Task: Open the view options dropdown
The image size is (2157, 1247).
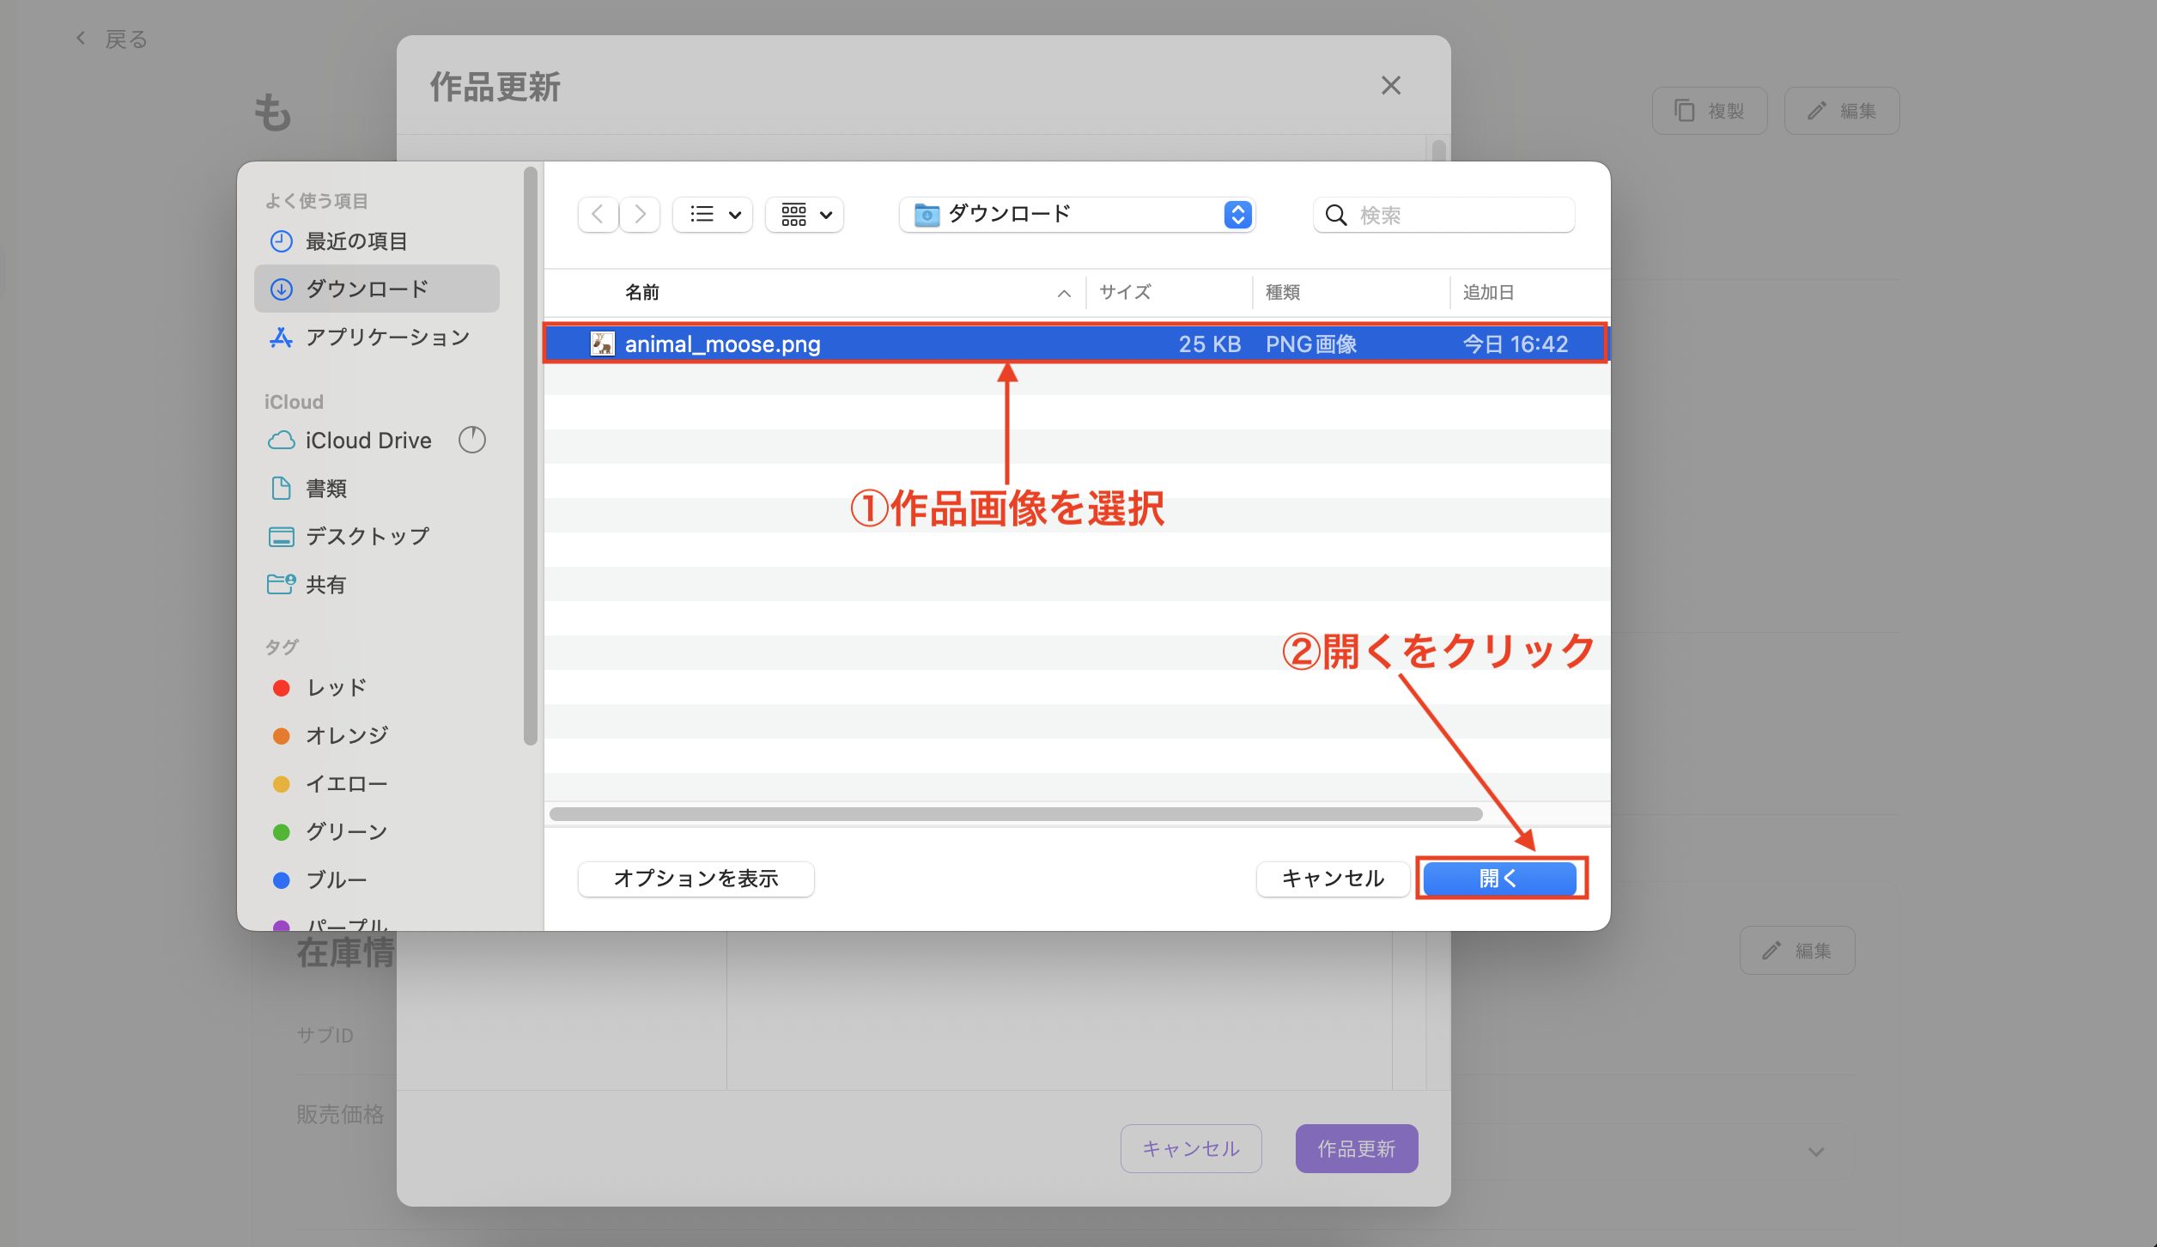Action: (712, 215)
